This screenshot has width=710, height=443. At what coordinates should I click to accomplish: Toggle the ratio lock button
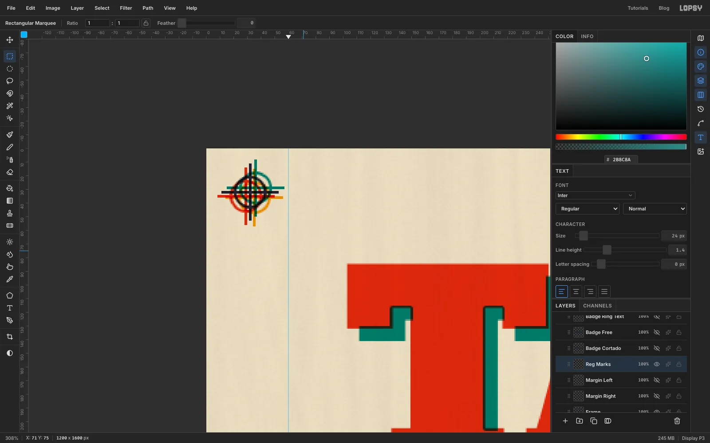click(x=146, y=23)
